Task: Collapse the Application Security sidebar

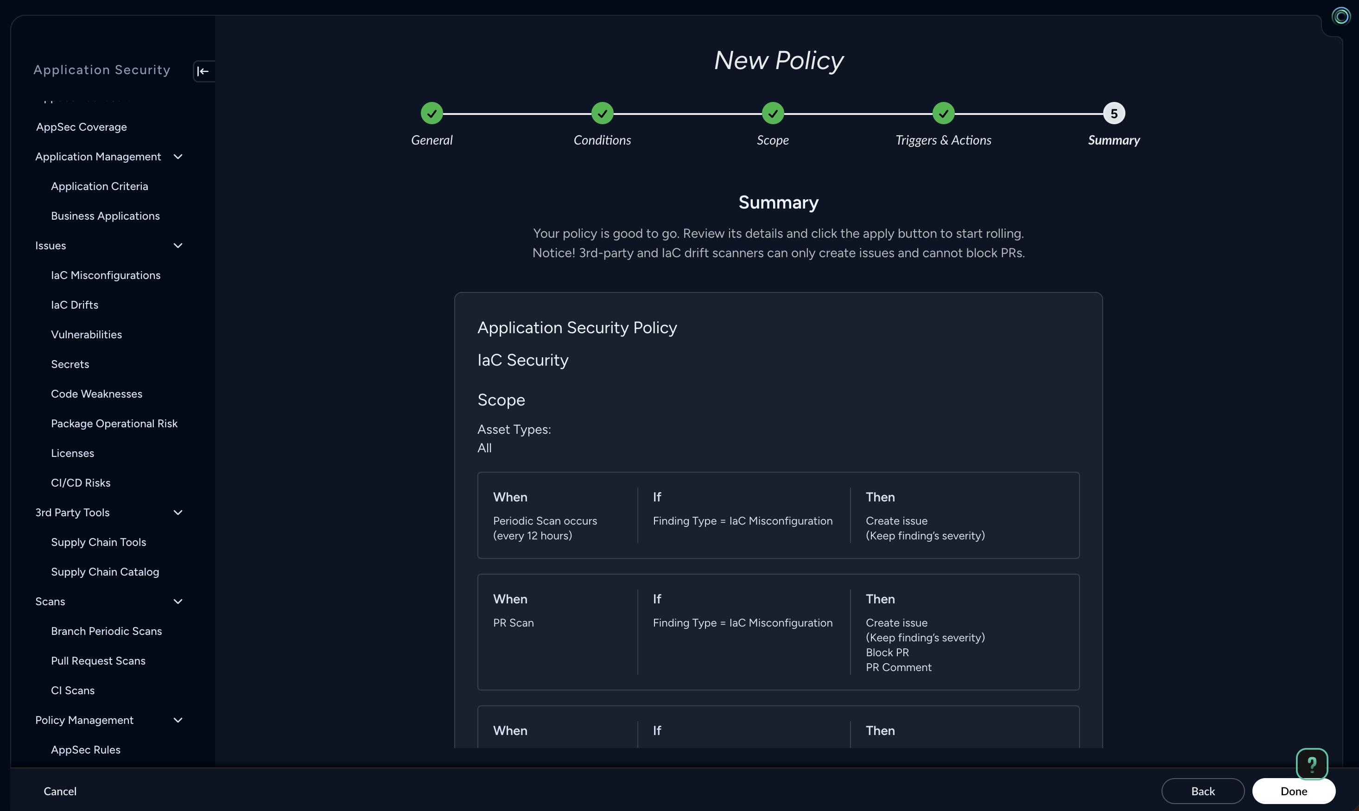Action: (203, 71)
